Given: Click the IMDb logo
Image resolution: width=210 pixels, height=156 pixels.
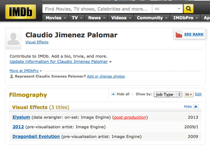Looking at the screenshot, I should (21, 12).
